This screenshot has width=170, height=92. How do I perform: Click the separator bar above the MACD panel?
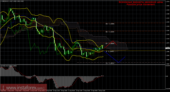point(83,65)
